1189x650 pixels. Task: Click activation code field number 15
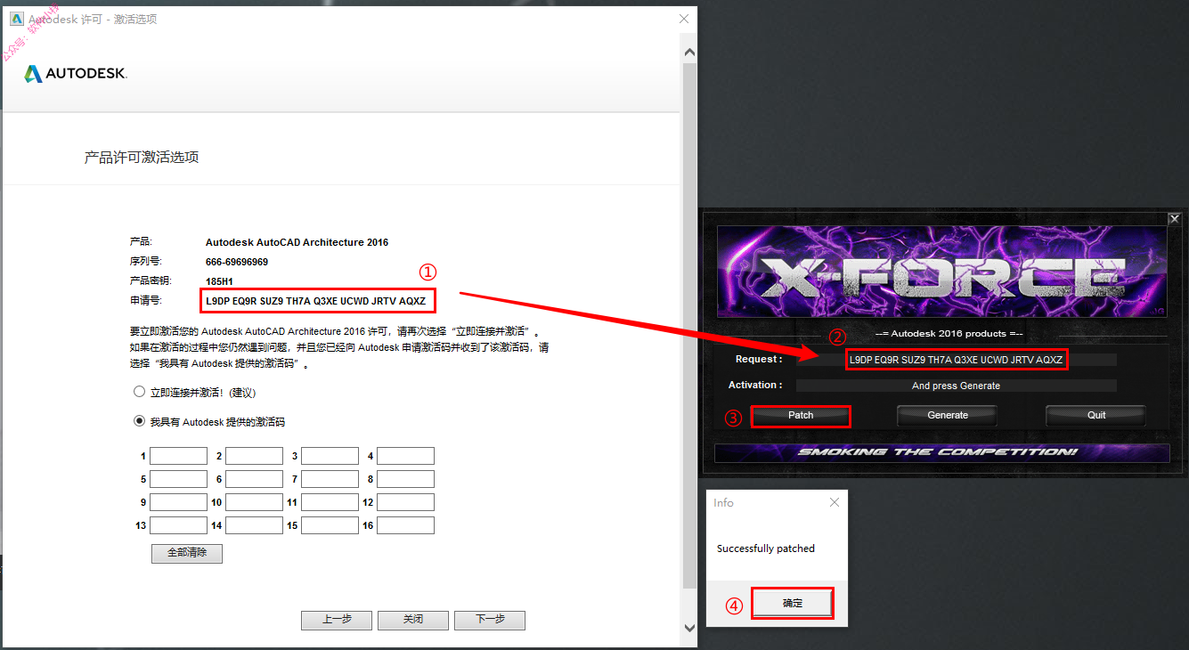330,525
